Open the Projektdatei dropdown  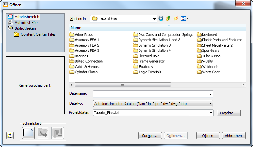click(153, 113)
